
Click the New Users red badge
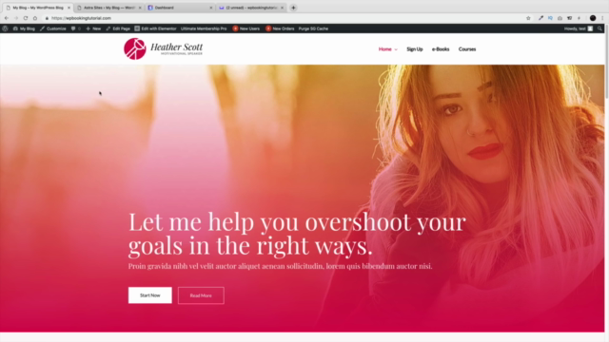[235, 28]
